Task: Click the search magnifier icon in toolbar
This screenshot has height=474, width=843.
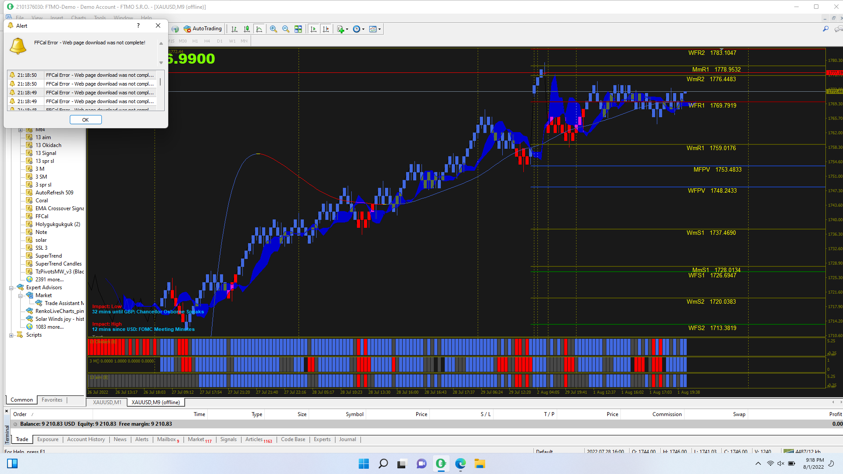Action: click(x=825, y=29)
